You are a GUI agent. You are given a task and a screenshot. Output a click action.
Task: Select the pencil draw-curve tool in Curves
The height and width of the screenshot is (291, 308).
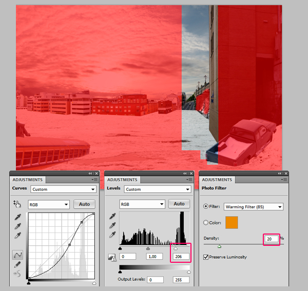(x=17, y=264)
